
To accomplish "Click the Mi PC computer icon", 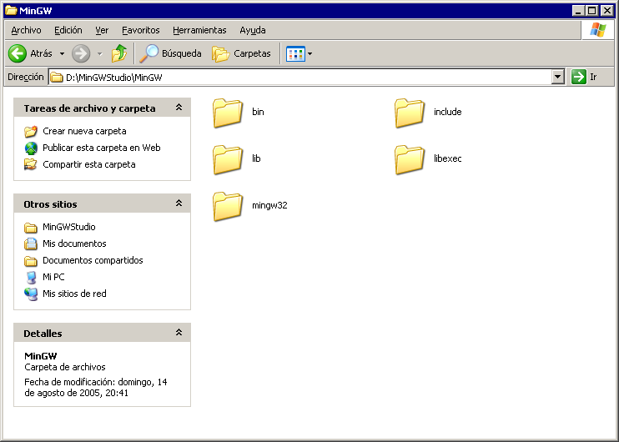I will click(x=31, y=277).
